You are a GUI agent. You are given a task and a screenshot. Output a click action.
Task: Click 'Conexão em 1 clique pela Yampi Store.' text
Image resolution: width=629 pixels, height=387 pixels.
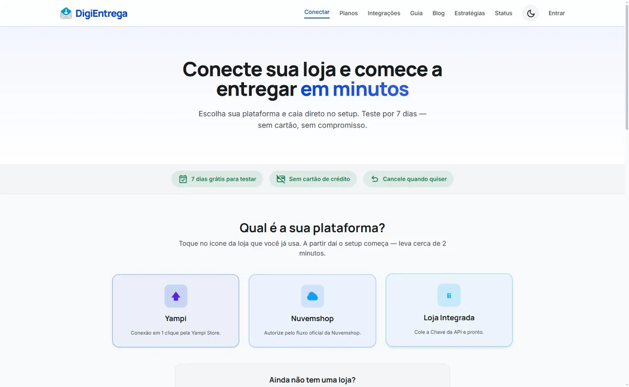click(176, 333)
